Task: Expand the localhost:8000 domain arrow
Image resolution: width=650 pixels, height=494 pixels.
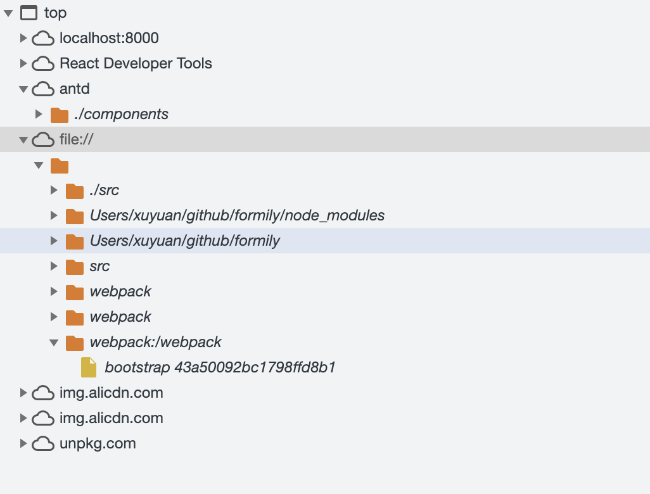Action: [x=23, y=38]
